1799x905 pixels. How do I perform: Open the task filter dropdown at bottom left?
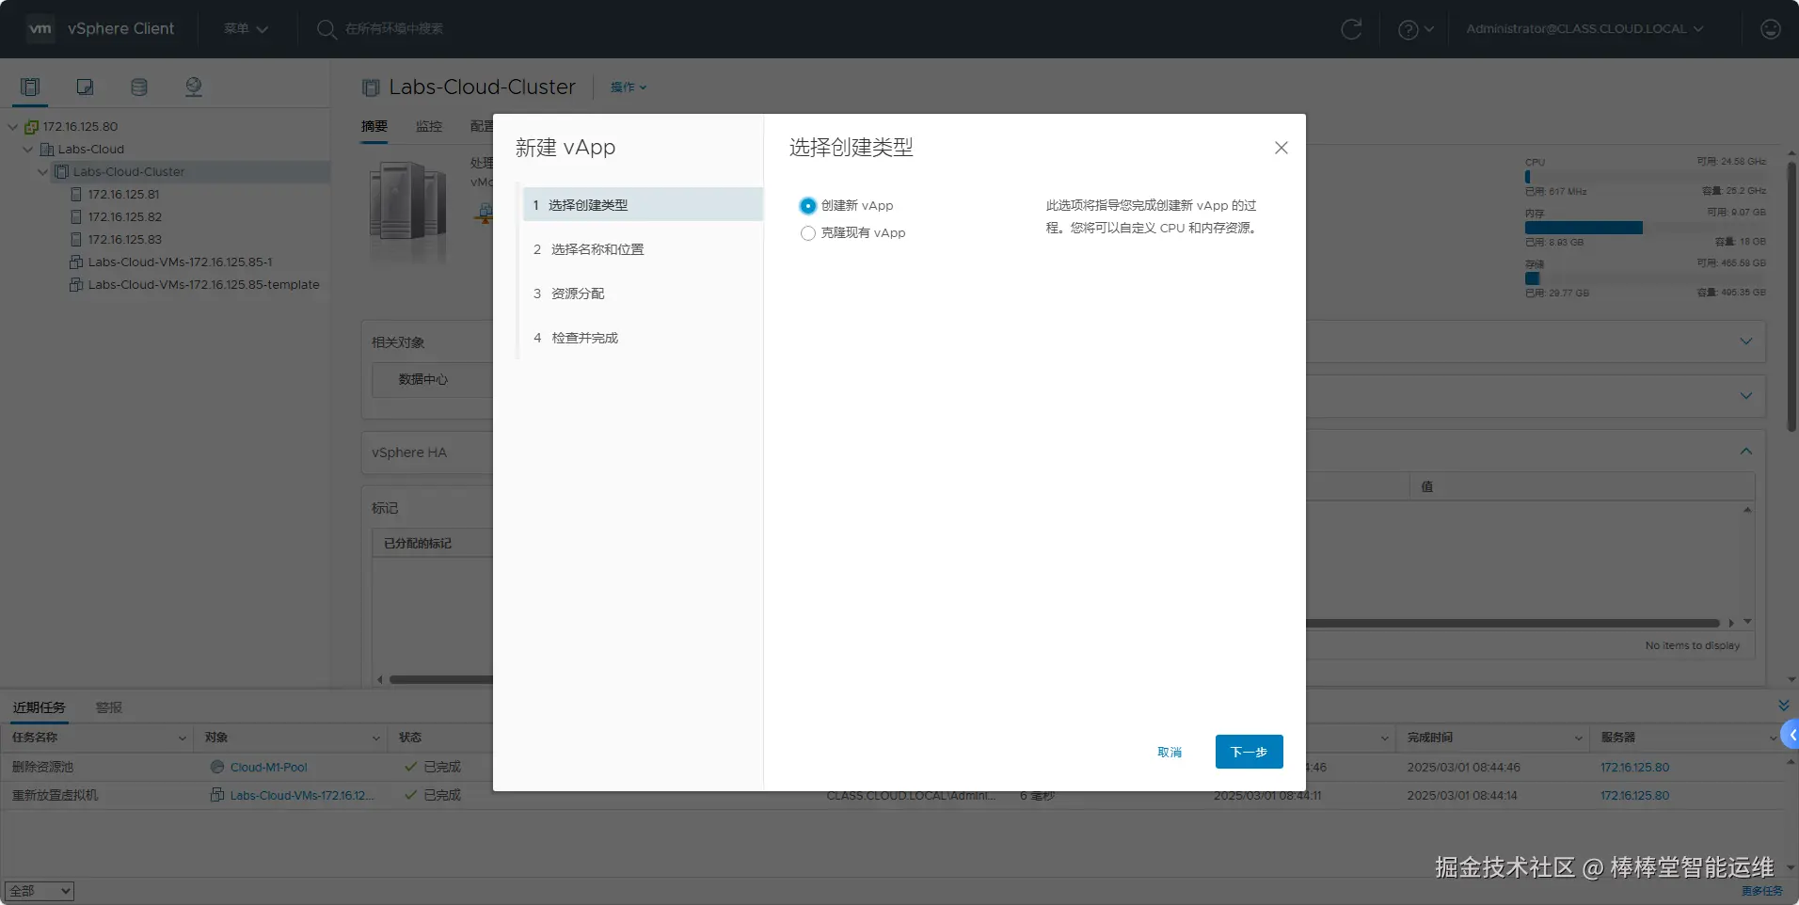(39, 891)
